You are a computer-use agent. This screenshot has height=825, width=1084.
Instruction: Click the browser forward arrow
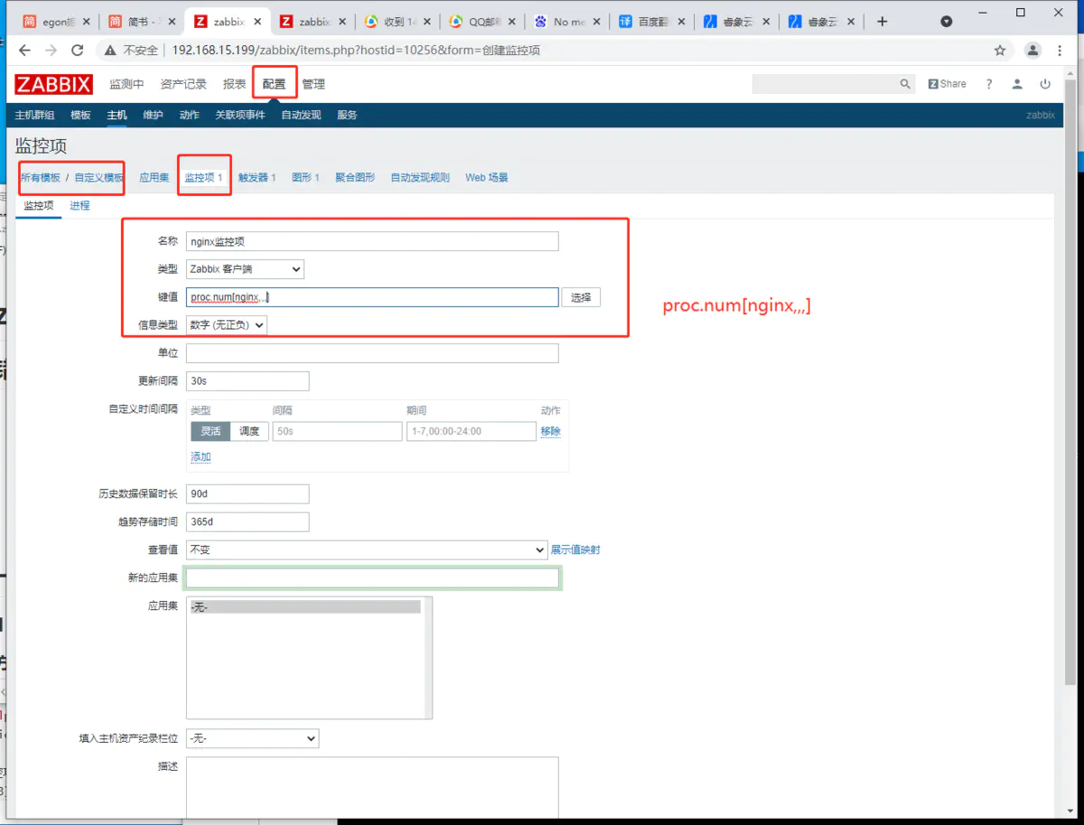[51, 51]
